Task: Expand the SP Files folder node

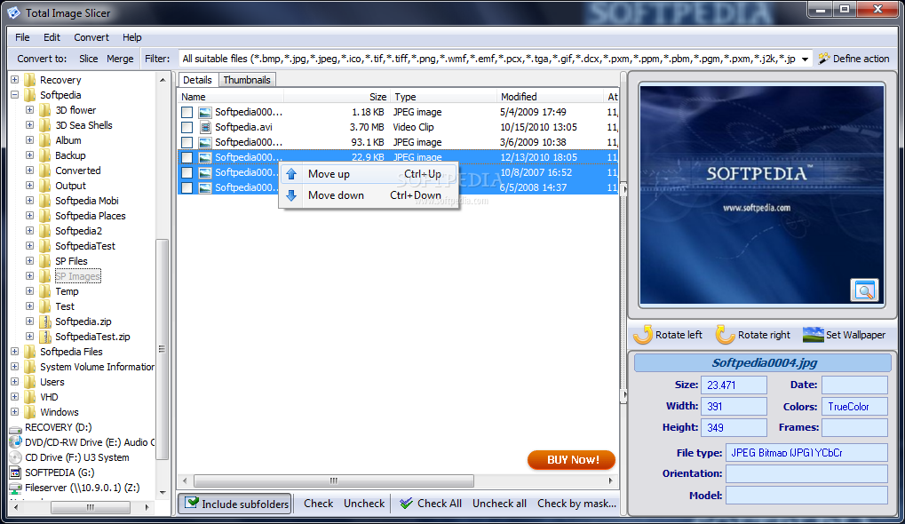Action: tap(29, 261)
